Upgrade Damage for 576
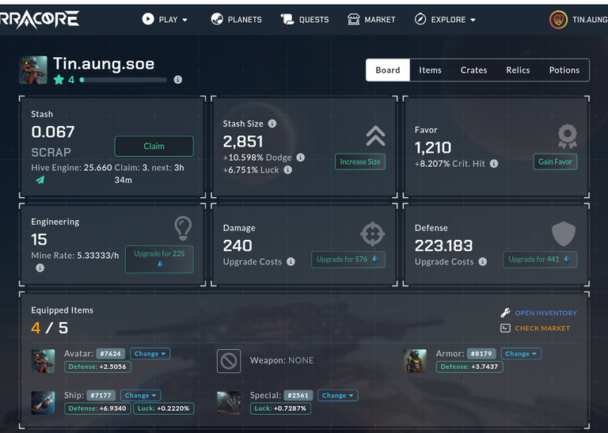Screen dimensions: 608x433 pos(348,260)
